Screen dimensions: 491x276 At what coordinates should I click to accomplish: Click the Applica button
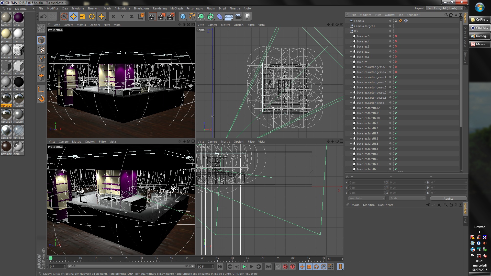pyautogui.click(x=448, y=199)
